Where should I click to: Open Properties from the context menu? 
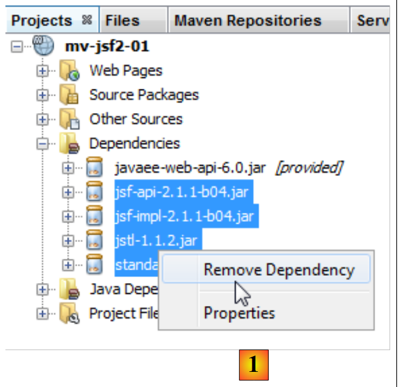239,313
